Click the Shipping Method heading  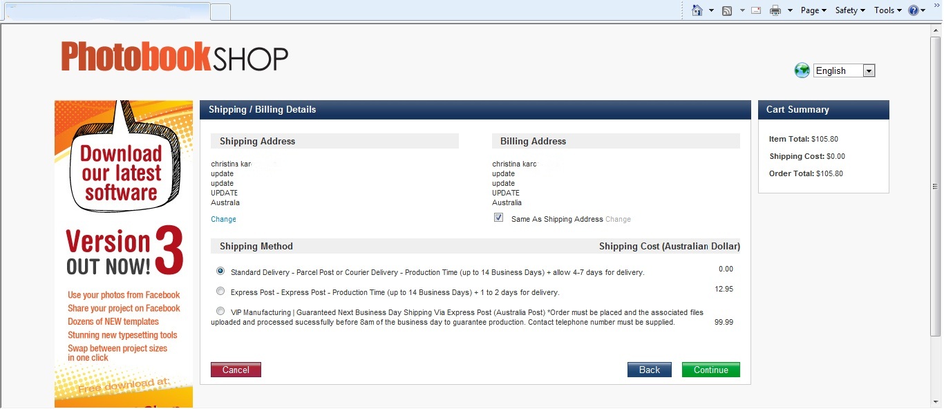(256, 246)
